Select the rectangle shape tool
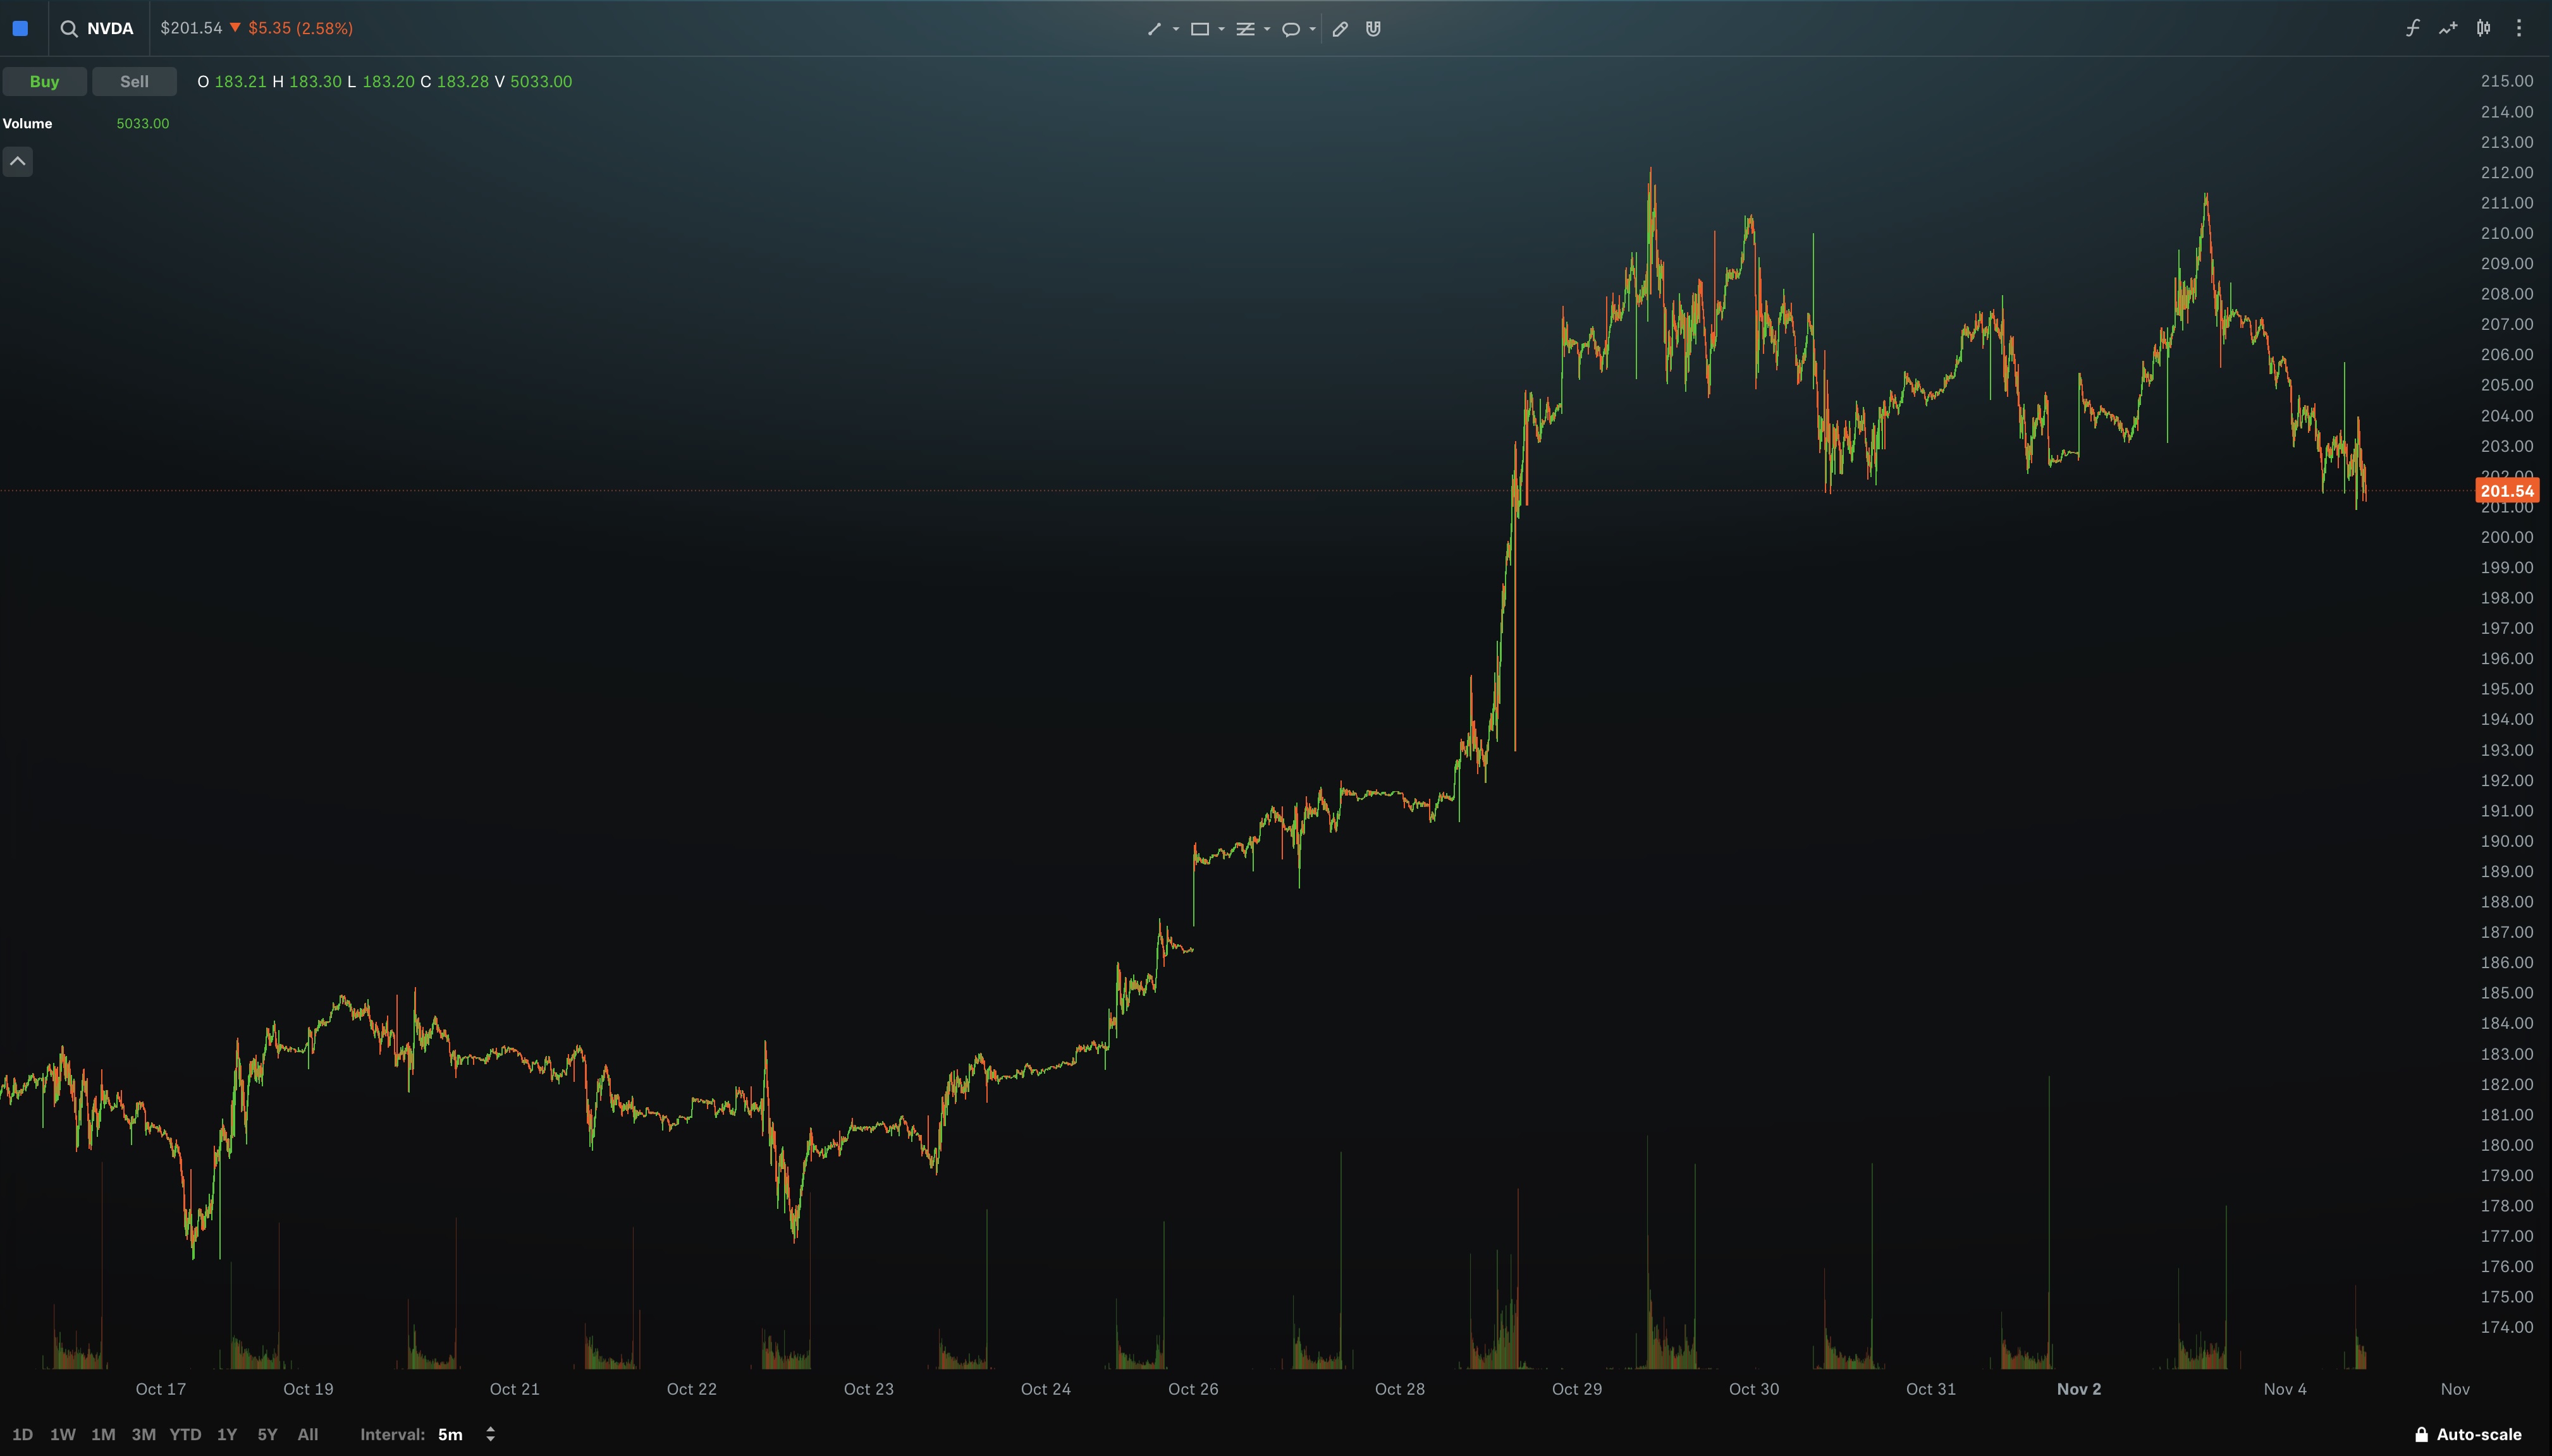The image size is (2552, 1456). (1199, 29)
